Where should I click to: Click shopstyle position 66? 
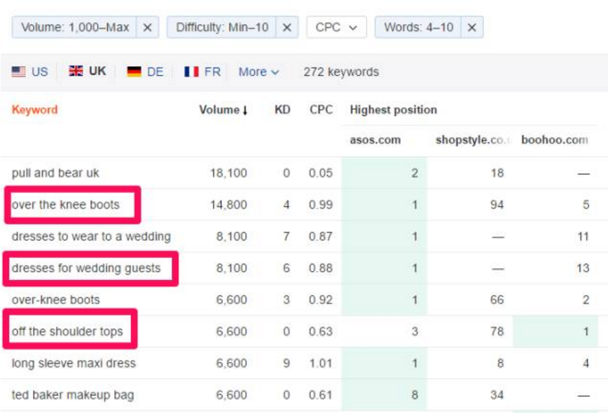coord(497,300)
